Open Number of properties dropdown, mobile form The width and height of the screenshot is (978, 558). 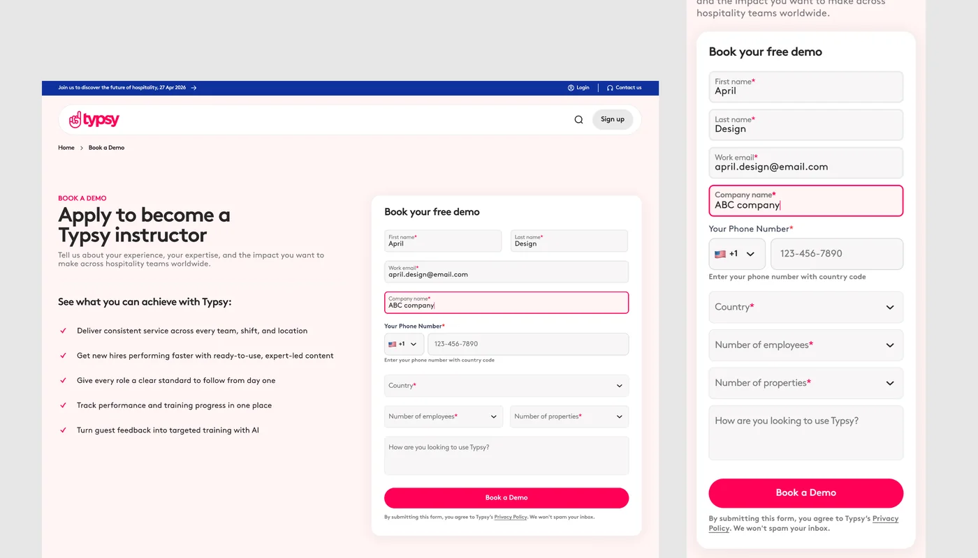point(806,383)
